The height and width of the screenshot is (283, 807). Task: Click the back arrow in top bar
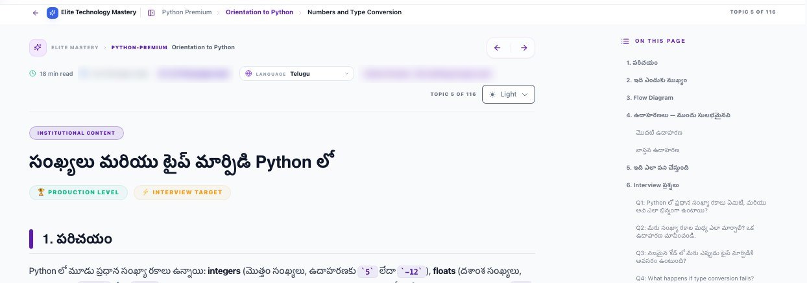35,12
